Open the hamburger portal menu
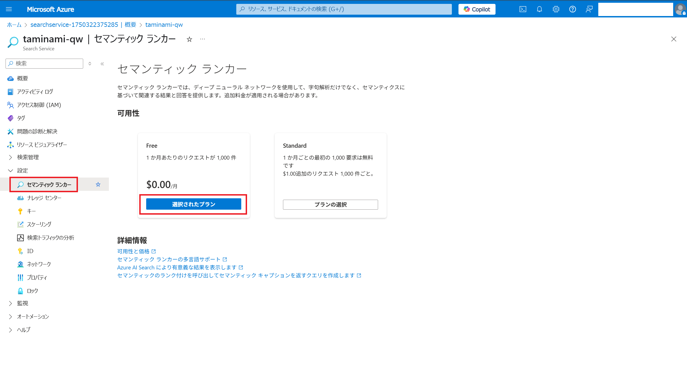 pos(9,9)
